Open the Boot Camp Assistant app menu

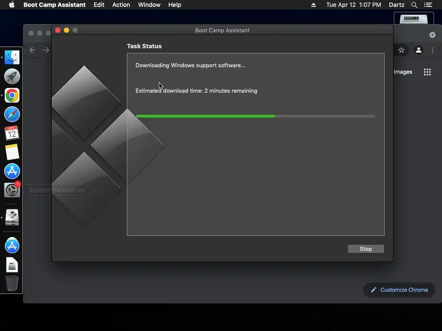[x=54, y=5]
